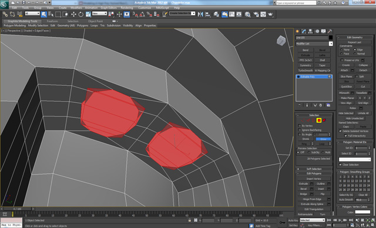Click the Unlink Selection icon
This screenshot has width=376, height=228.
point(12,14)
